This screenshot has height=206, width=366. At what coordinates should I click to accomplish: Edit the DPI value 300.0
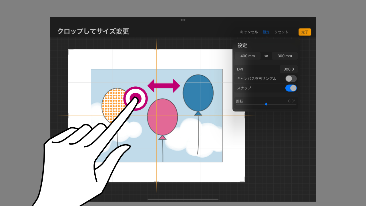pyautogui.click(x=289, y=69)
